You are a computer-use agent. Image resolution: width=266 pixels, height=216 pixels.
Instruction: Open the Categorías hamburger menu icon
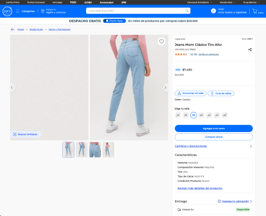(x=18, y=11)
